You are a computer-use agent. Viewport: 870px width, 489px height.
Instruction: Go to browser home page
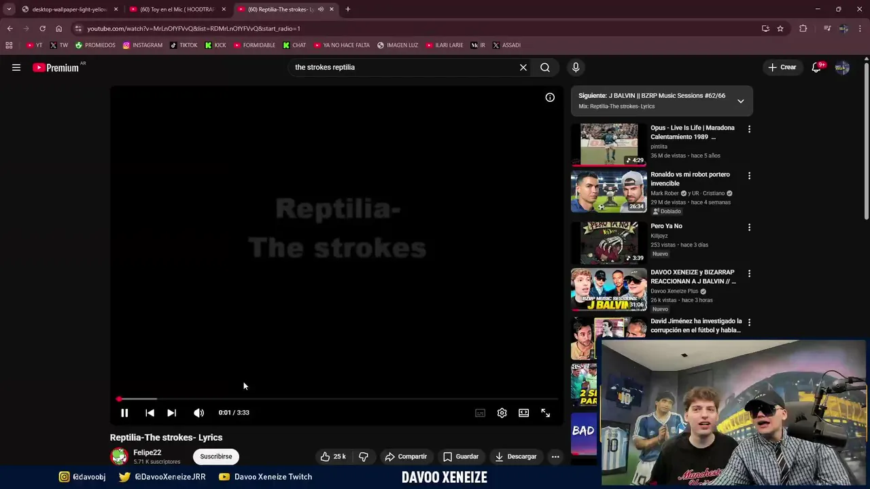(x=58, y=29)
